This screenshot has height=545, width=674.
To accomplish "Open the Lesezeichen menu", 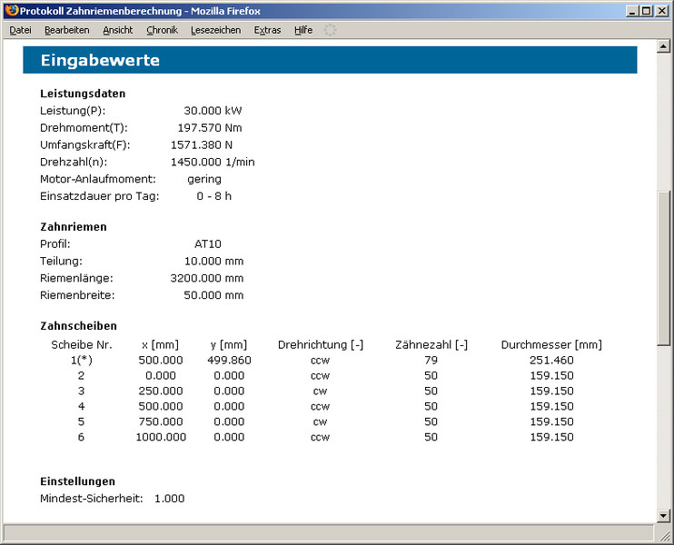I will 215,30.
